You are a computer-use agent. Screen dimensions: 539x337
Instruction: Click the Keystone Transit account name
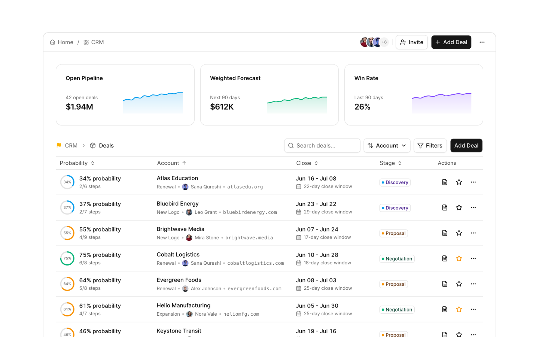[x=179, y=331]
